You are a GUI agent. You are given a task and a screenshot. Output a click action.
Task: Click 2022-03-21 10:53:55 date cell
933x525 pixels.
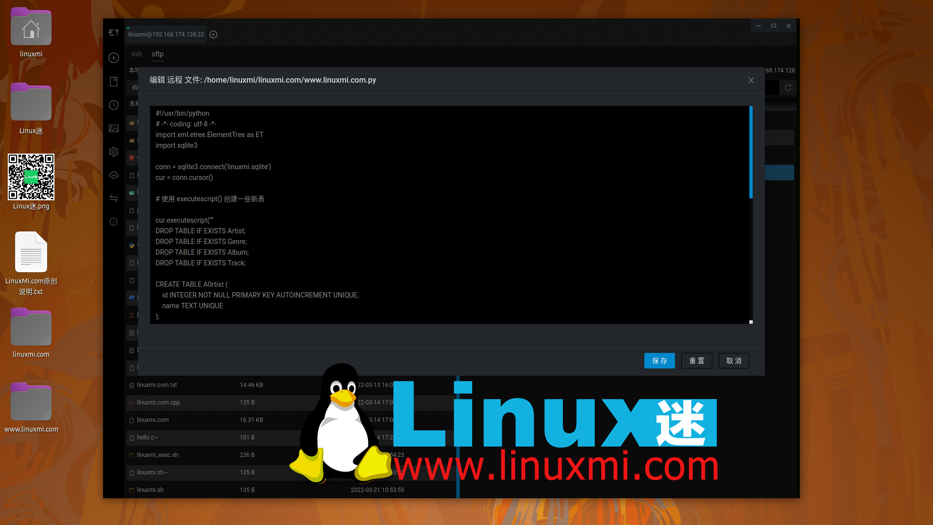(378, 490)
